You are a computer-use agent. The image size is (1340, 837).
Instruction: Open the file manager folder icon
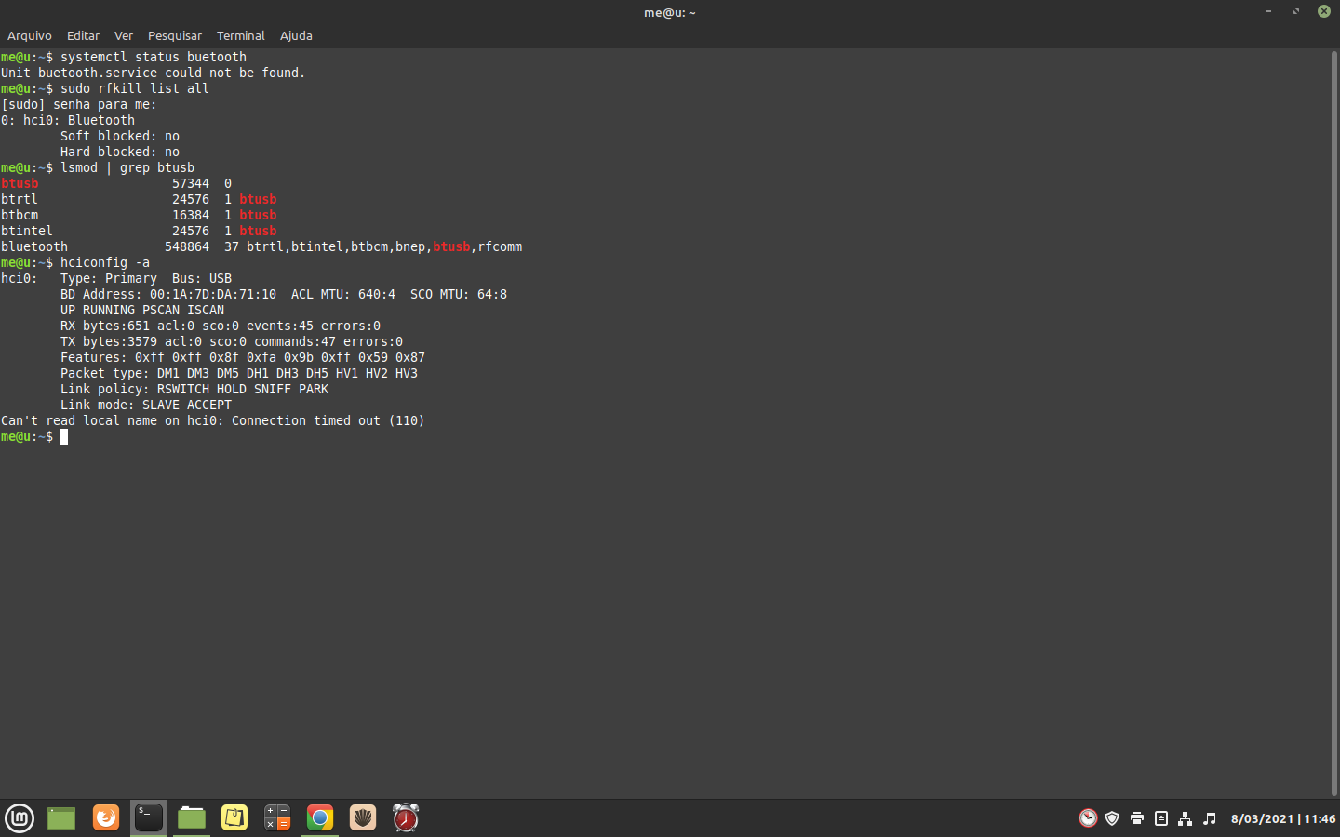click(192, 817)
